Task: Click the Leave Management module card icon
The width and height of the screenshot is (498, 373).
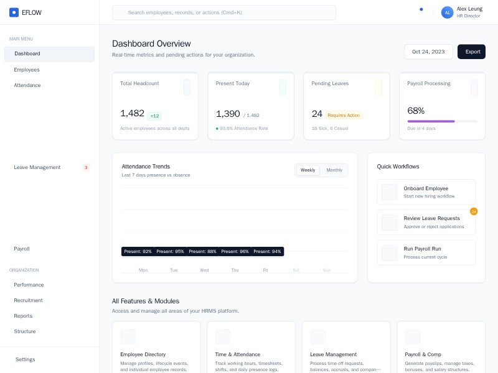Action: tap(317, 337)
